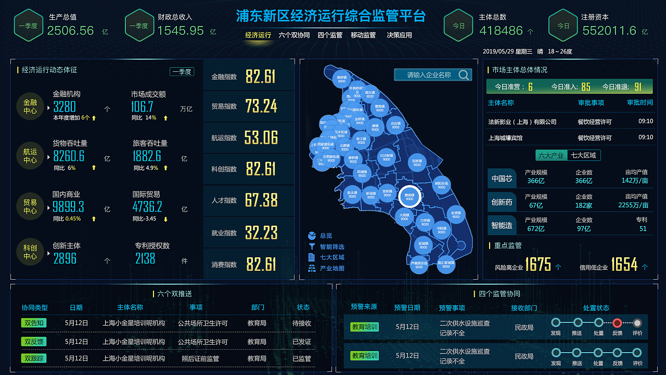
Task: Click 照后证前监管 cell
Action: [200, 358]
